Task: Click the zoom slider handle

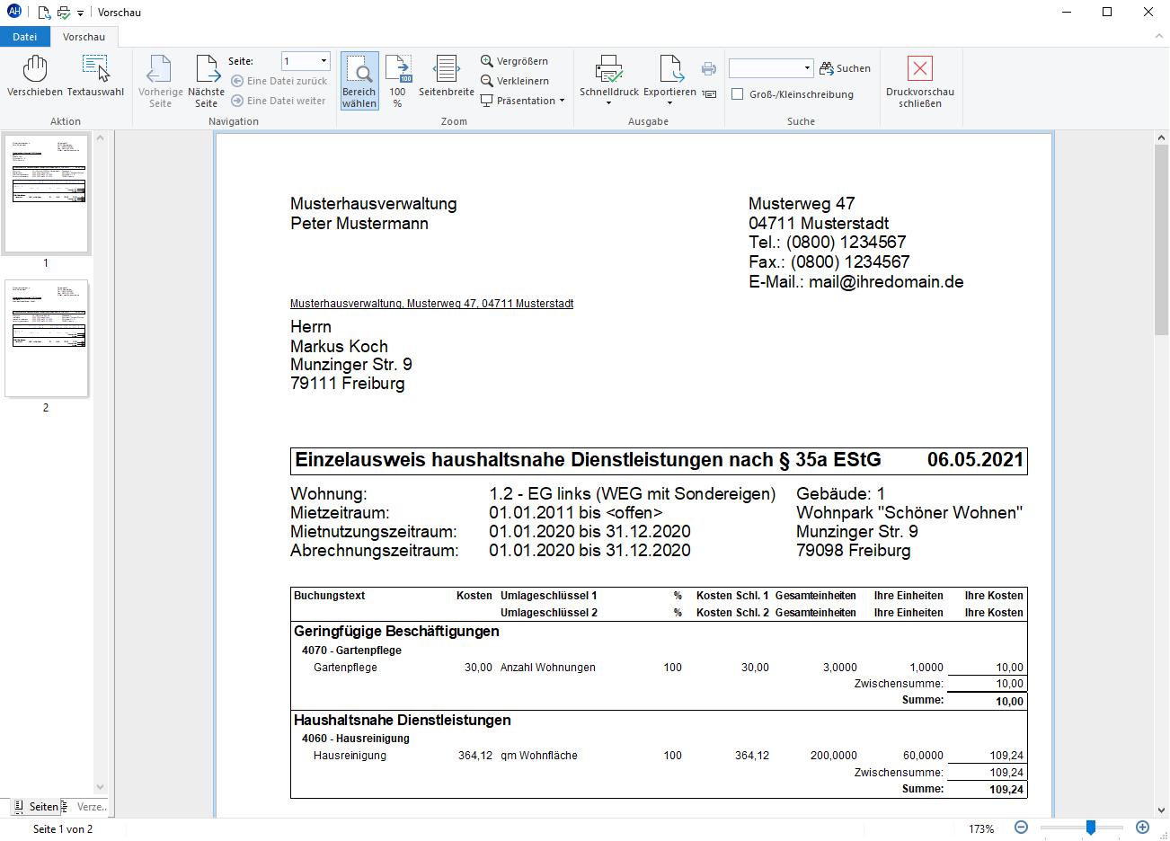Action: coord(1090,828)
